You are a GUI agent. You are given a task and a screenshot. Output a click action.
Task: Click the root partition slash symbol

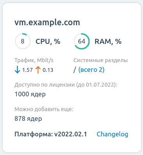click(74, 70)
